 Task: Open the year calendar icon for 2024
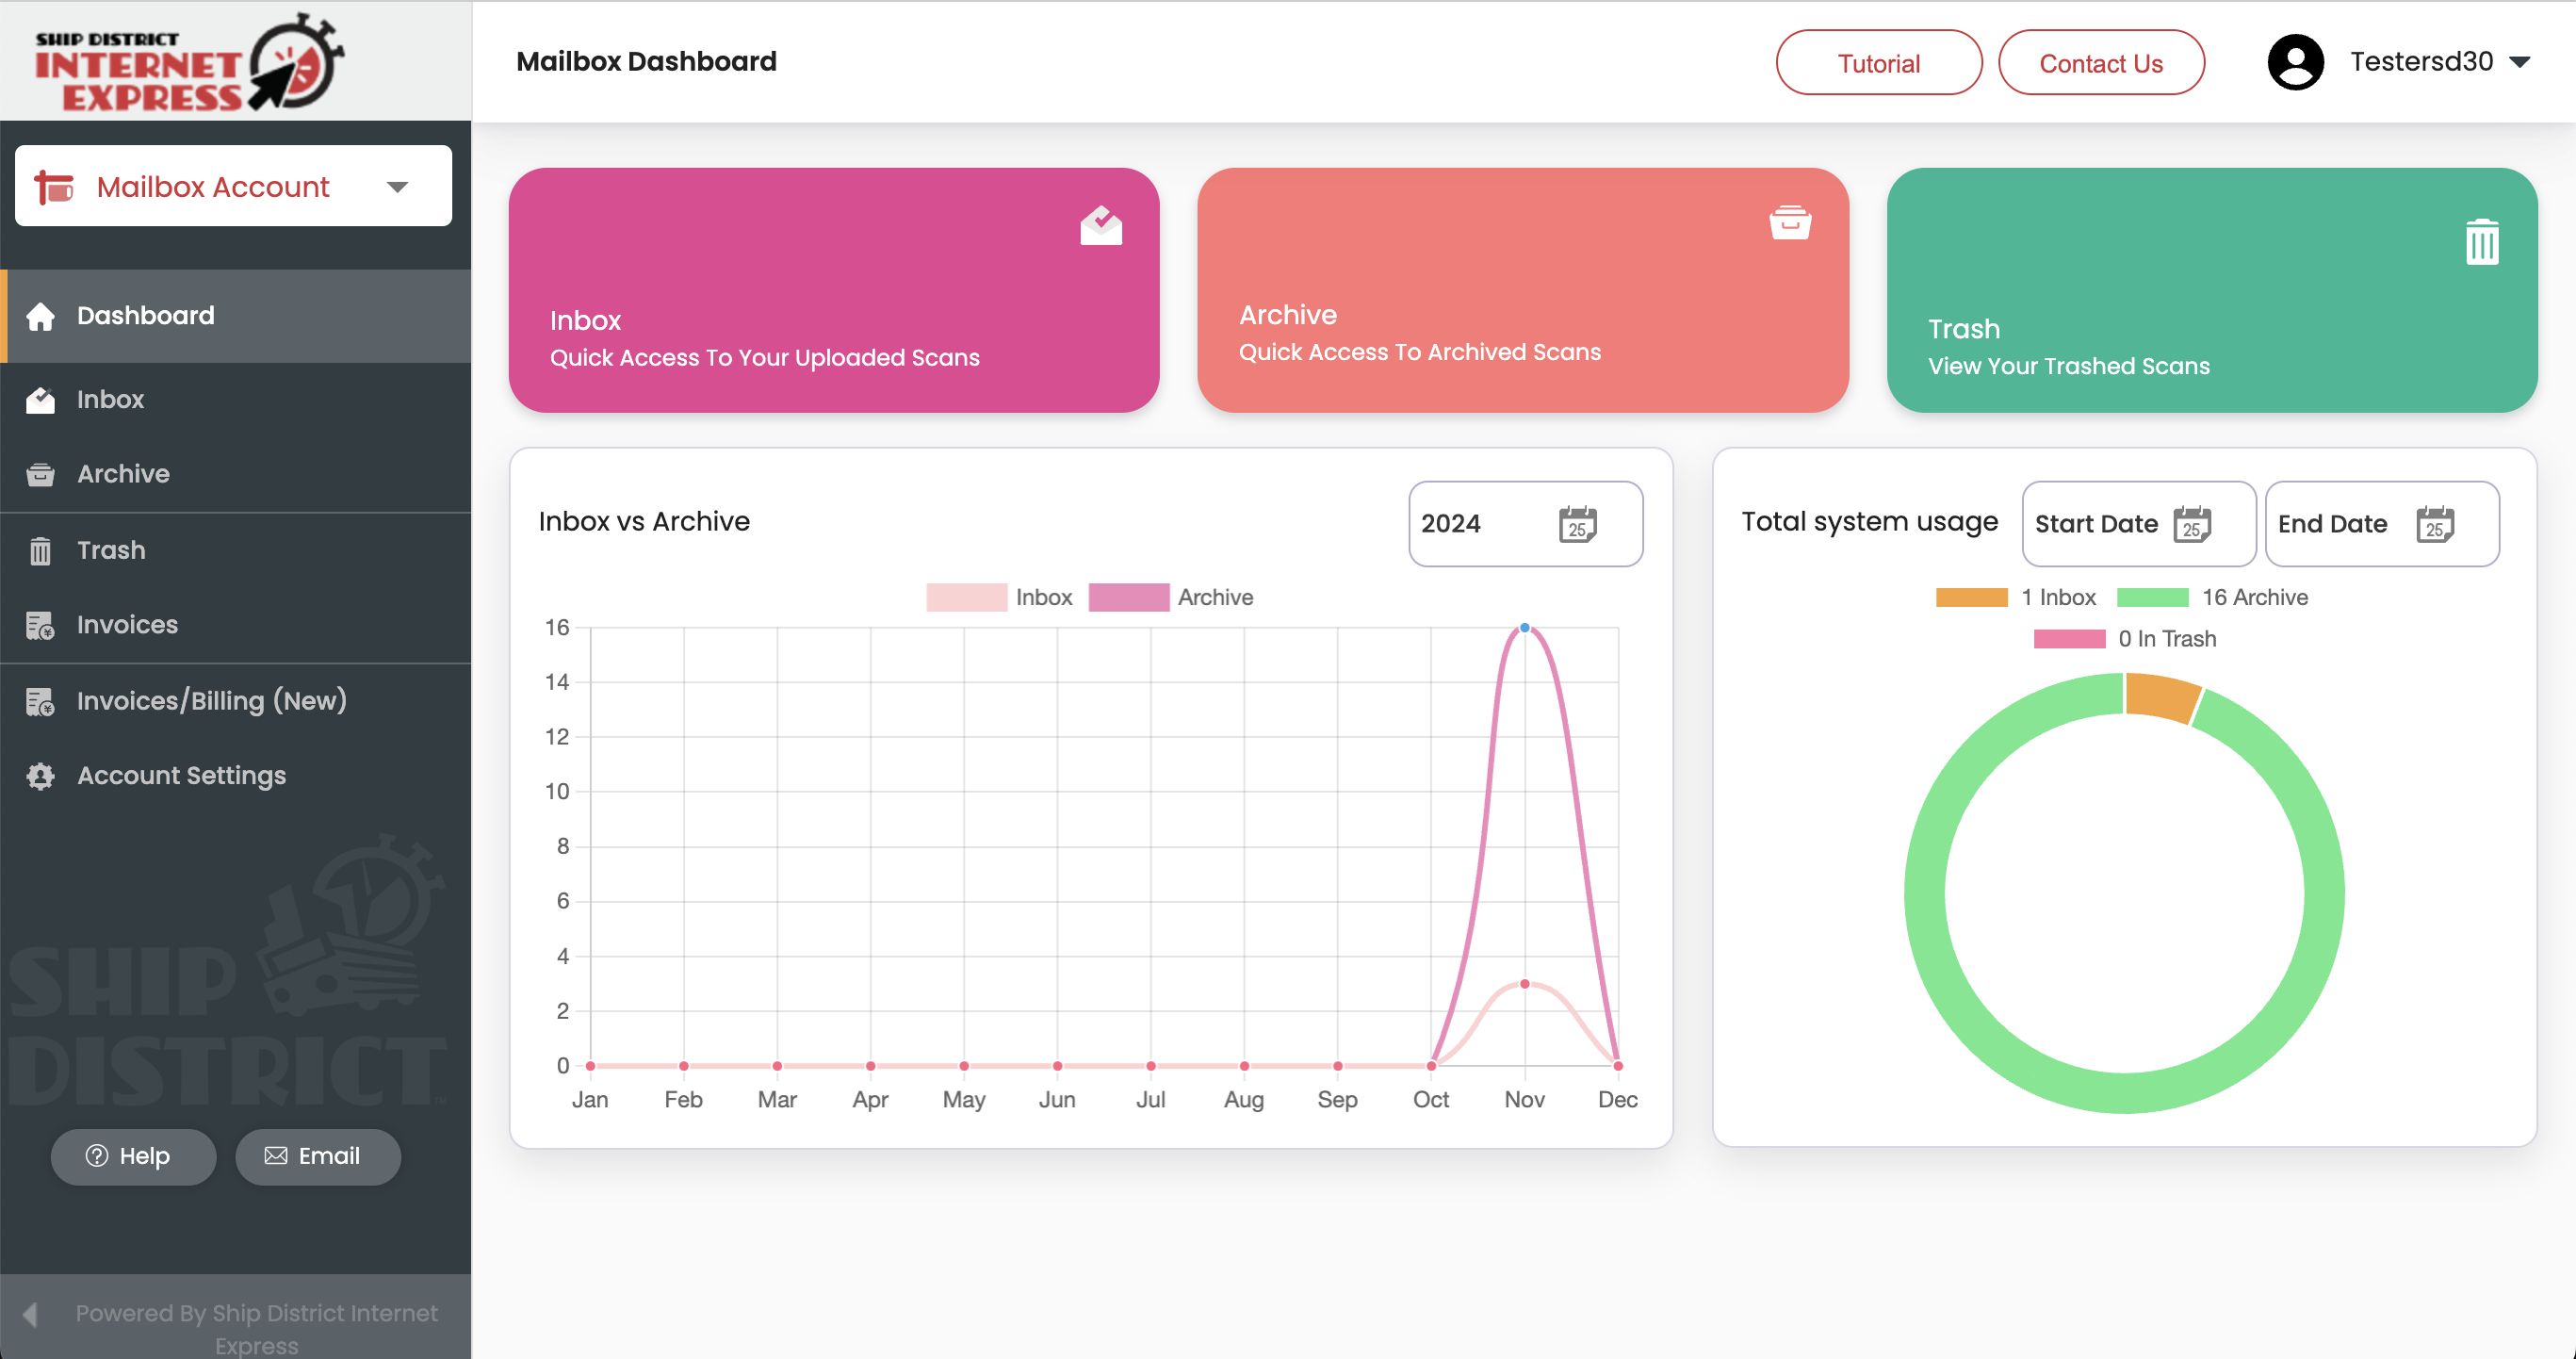click(1577, 524)
